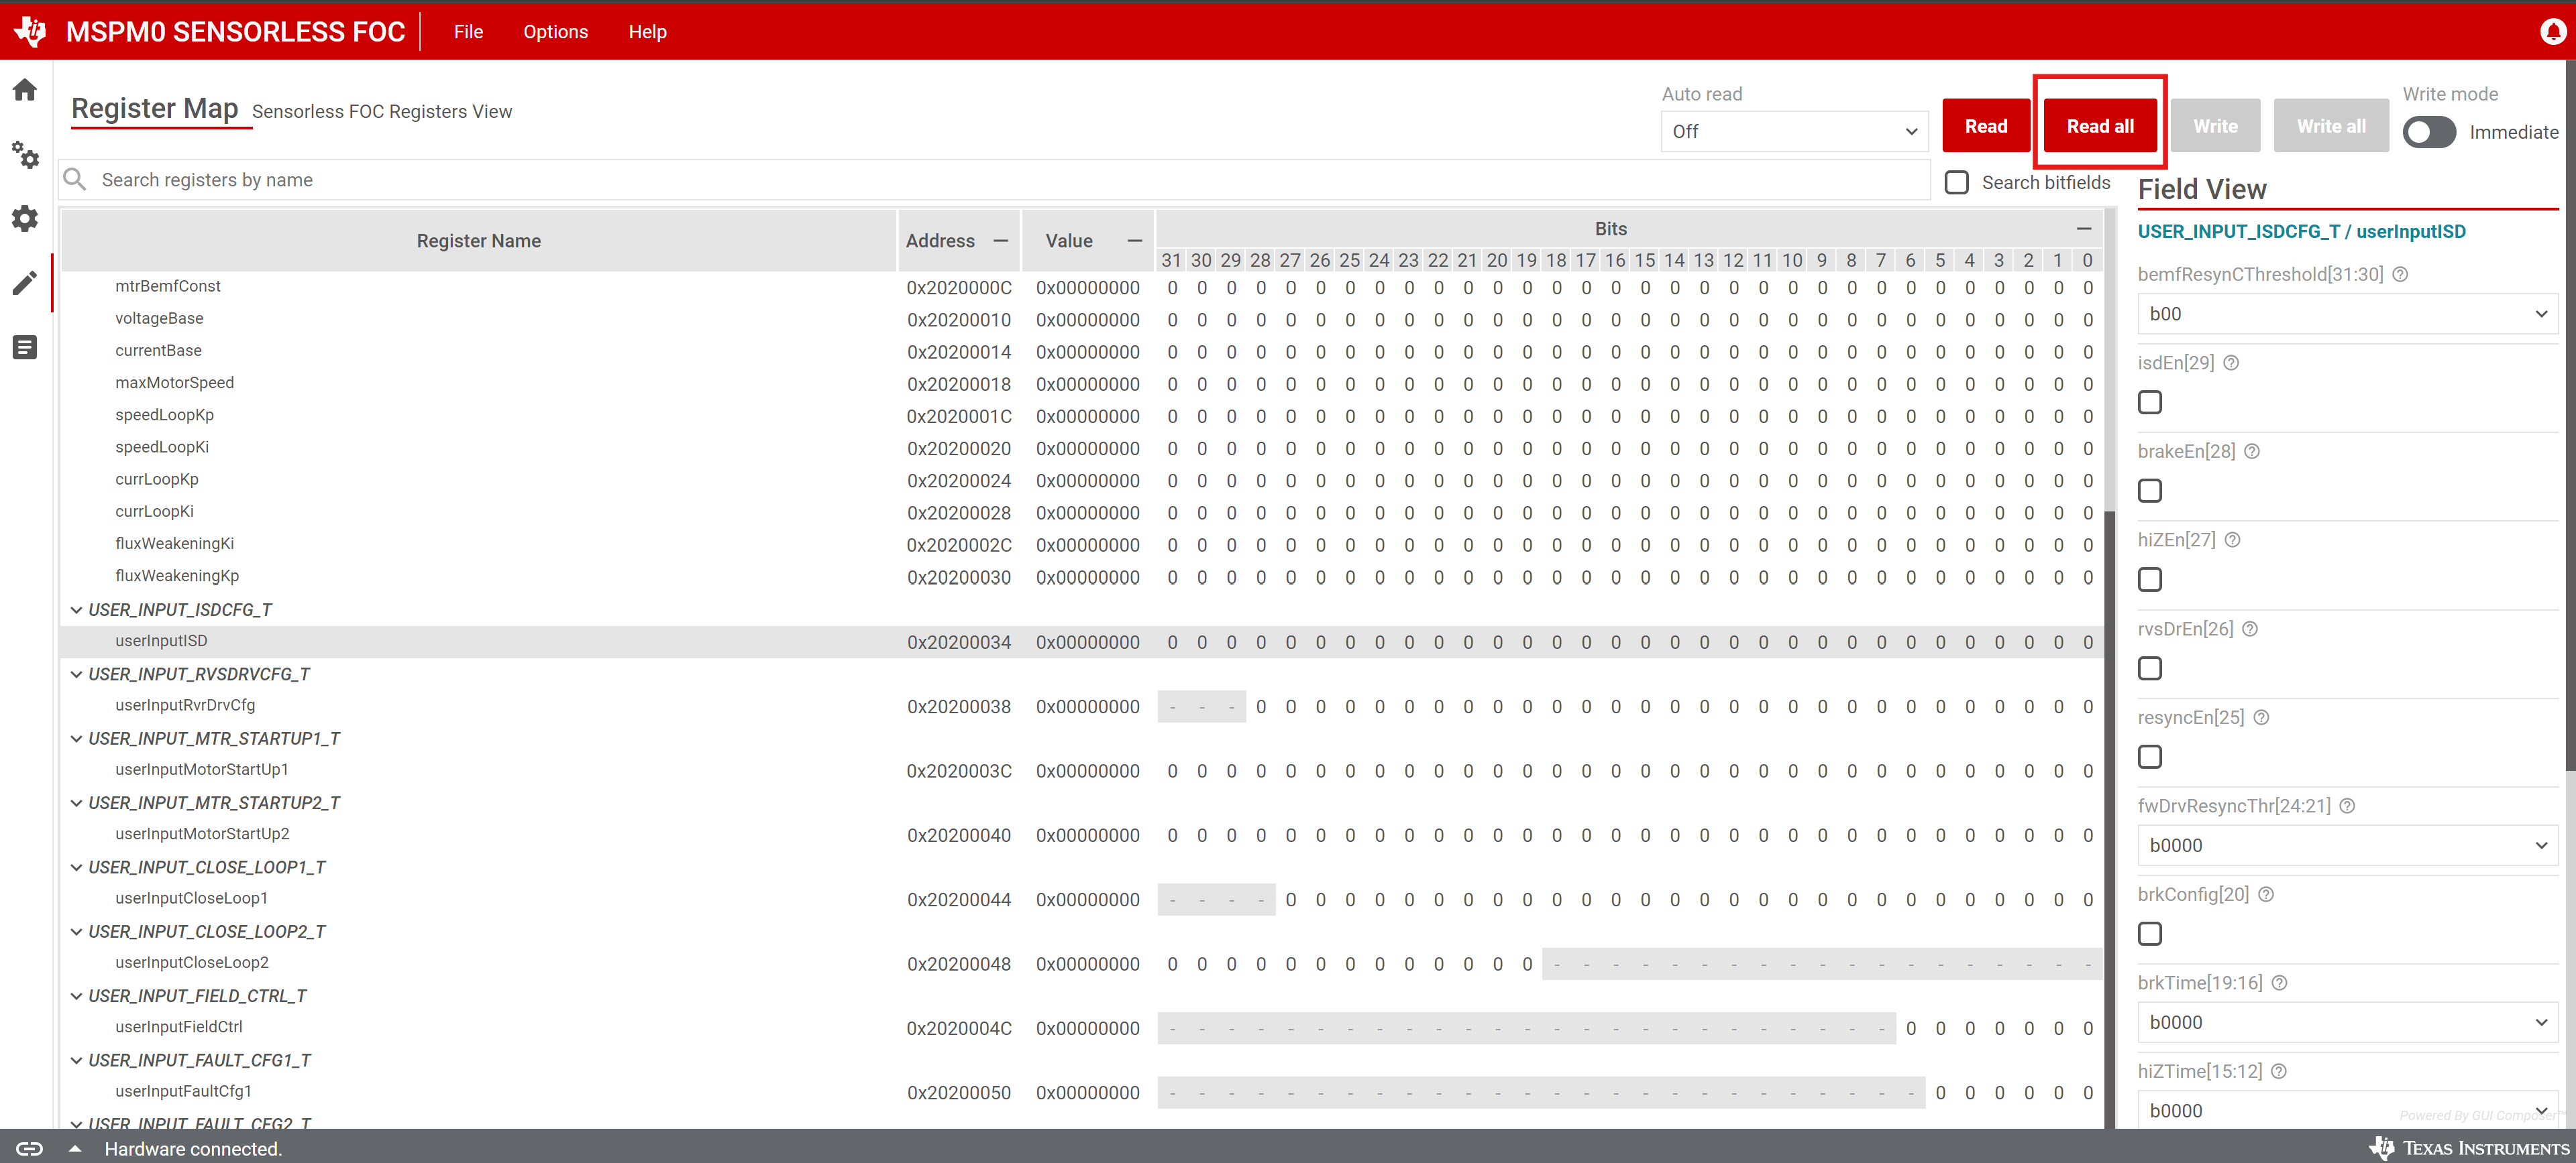Show help for brkTime[19:16] field
Image resolution: width=2576 pixels, height=1163 pixels.
pyautogui.click(x=2279, y=982)
